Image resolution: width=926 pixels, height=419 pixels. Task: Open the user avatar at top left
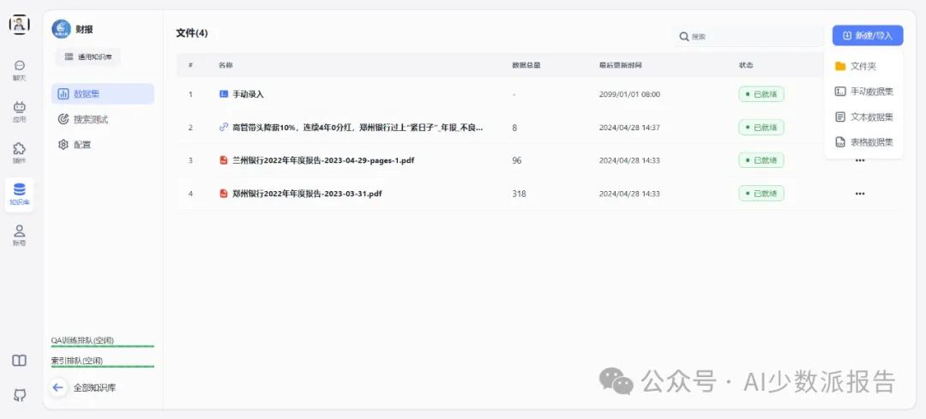point(20,25)
